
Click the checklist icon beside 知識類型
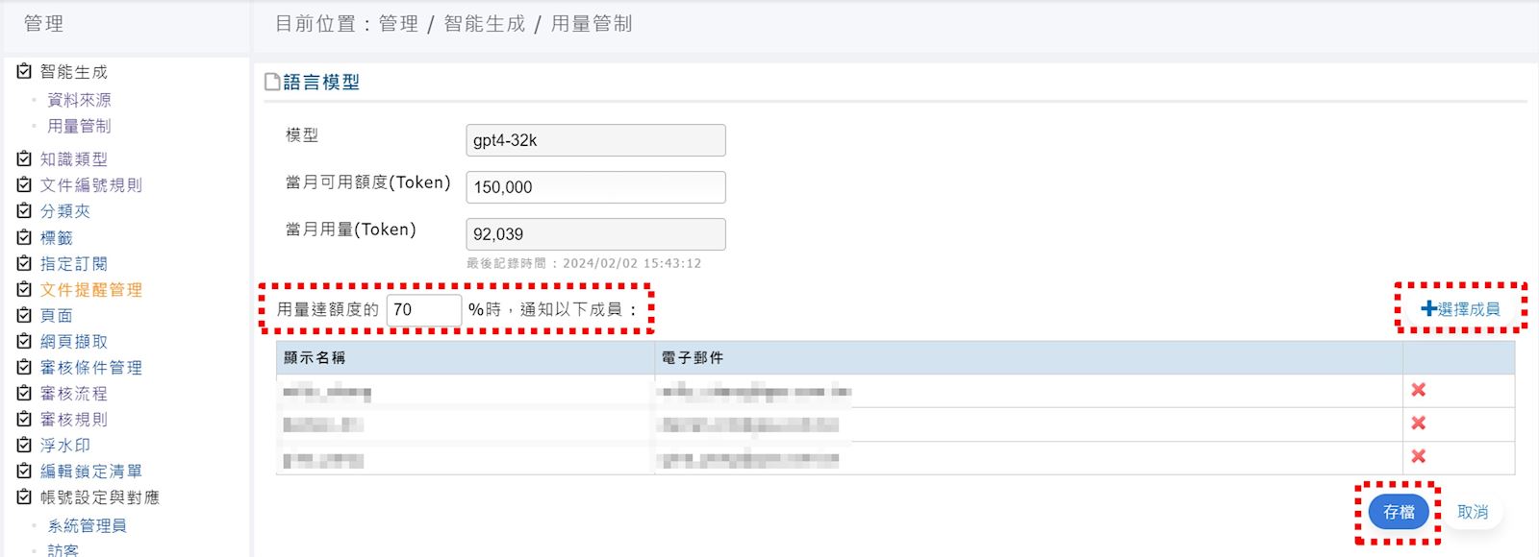(x=25, y=158)
